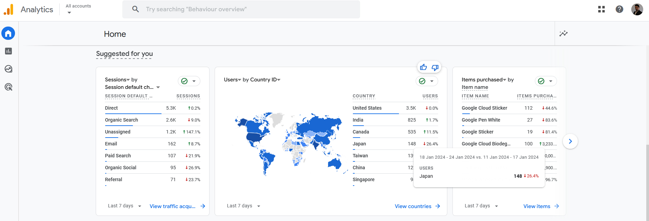Click the search magnifier icon

[135, 9]
